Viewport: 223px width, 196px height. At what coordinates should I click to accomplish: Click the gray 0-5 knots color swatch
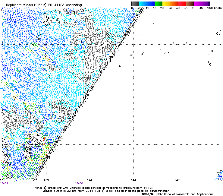135,4
